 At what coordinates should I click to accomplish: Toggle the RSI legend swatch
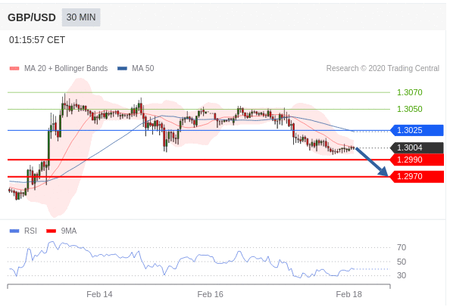point(14,231)
